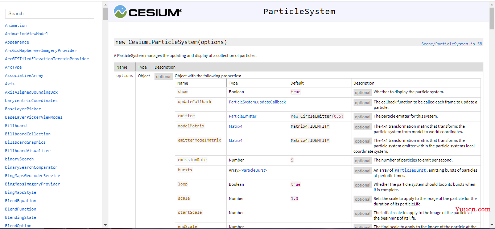Image resolution: width=495 pixels, height=229 pixels.
Task: Go to BlendEquation documentation
Action: click(21, 201)
